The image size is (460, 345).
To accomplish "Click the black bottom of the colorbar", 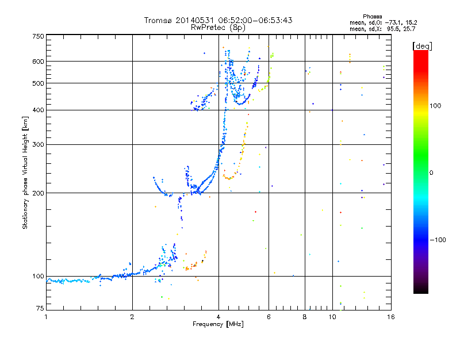I will pyautogui.click(x=421, y=289).
